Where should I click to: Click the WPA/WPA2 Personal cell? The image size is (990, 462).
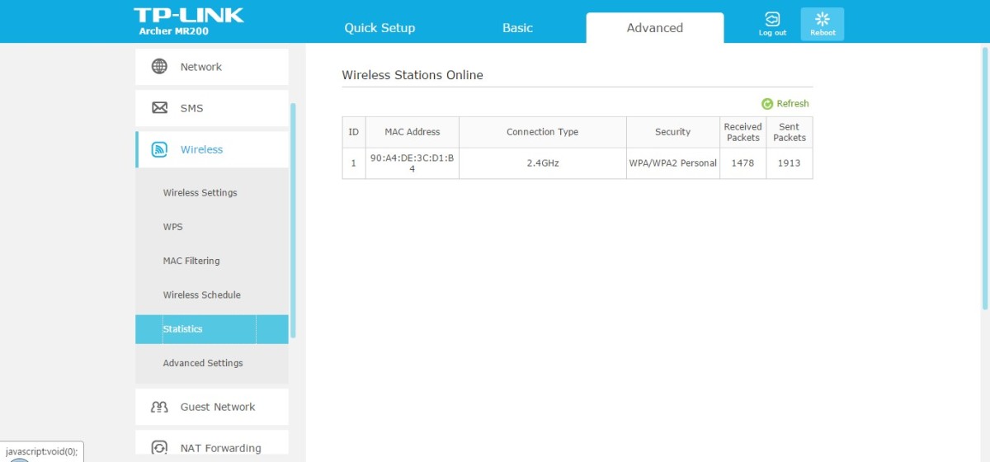(x=673, y=163)
